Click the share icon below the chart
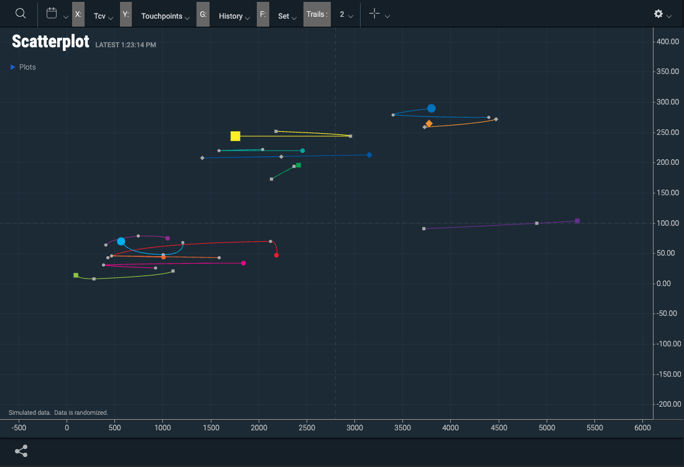684x467 pixels. point(21,450)
